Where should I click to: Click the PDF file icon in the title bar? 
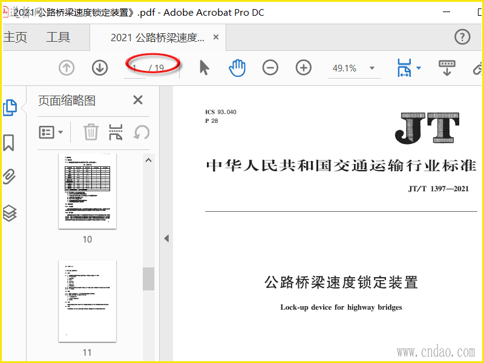click(5, 13)
